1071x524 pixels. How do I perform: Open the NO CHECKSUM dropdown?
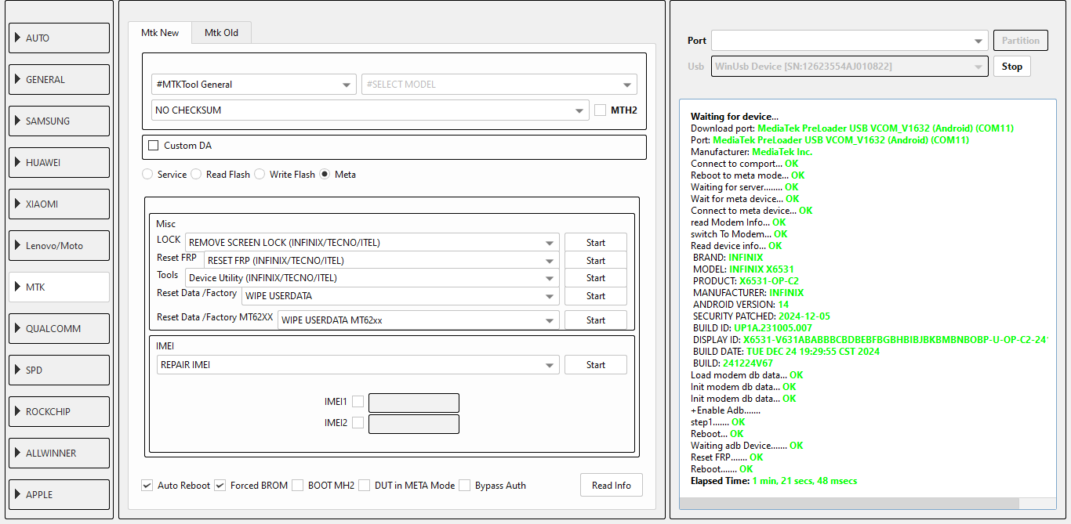[x=370, y=110]
